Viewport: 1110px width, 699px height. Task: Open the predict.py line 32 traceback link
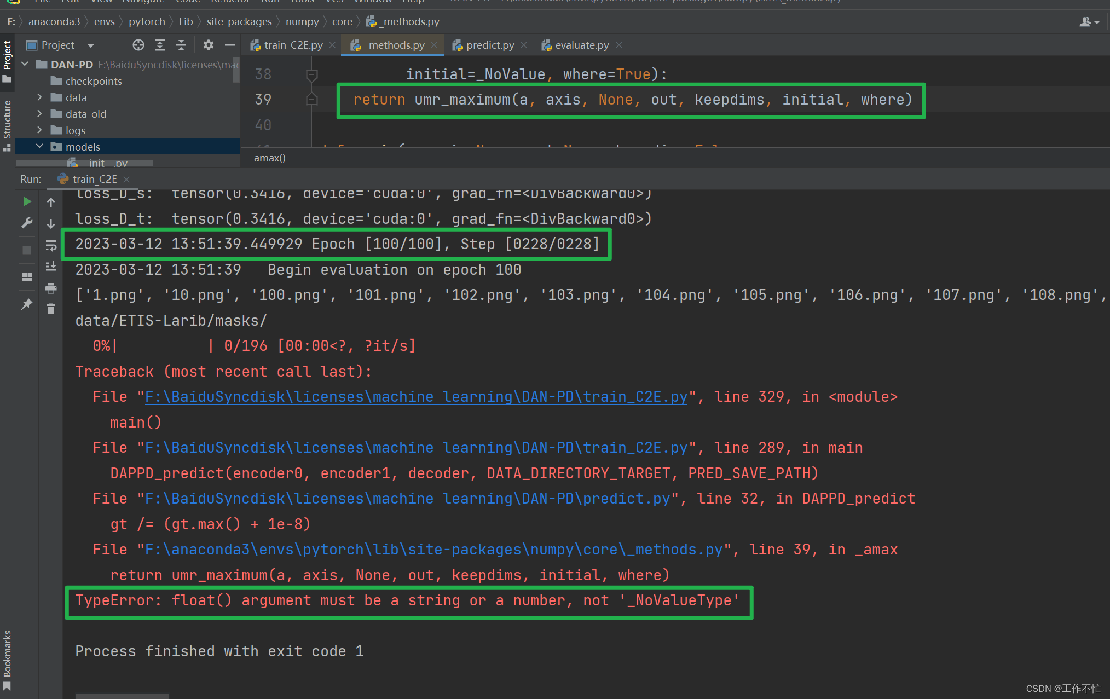click(x=407, y=499)
